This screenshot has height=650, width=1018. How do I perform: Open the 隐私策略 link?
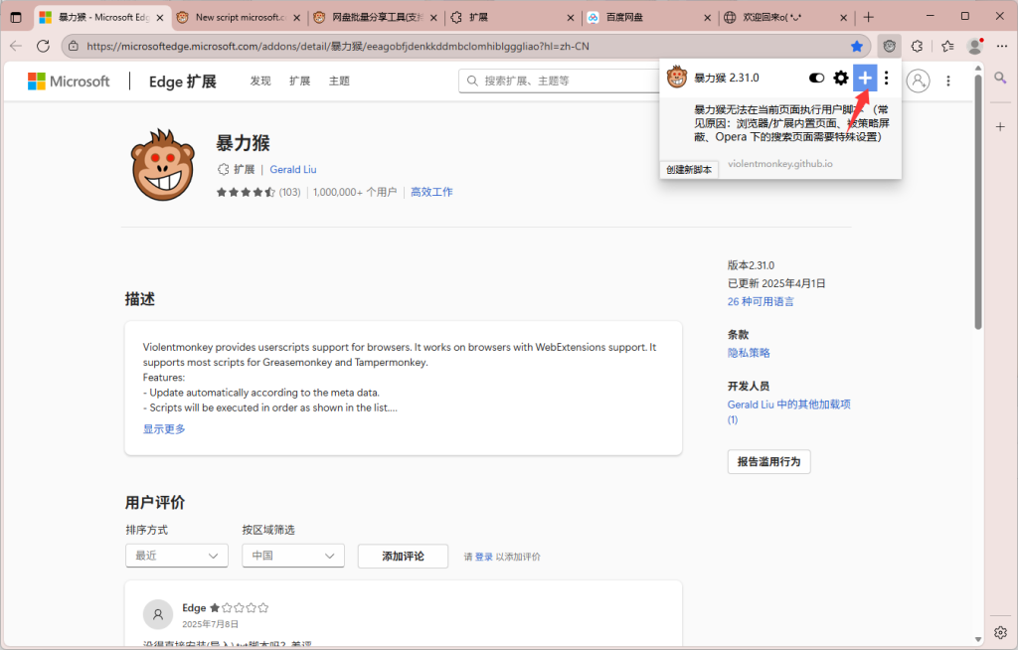[748, 352]
